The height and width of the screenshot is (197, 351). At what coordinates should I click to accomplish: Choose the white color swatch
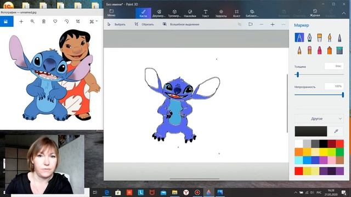[298, 143]
